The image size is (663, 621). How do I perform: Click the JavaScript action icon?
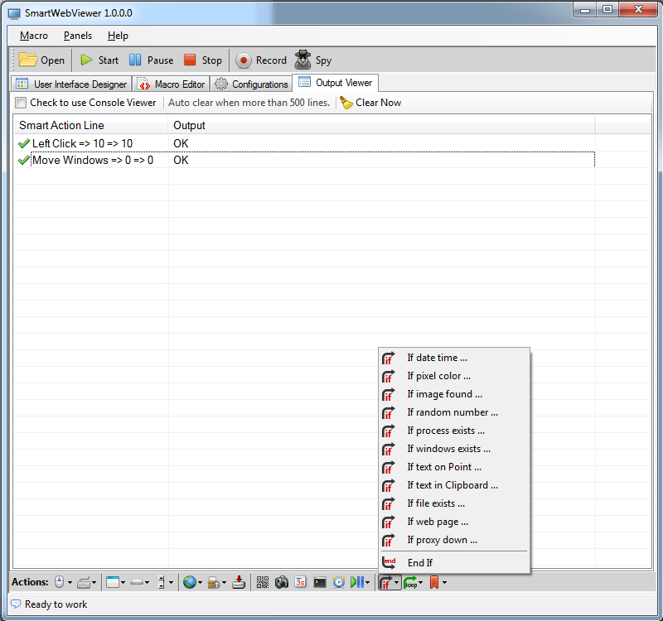301,583
